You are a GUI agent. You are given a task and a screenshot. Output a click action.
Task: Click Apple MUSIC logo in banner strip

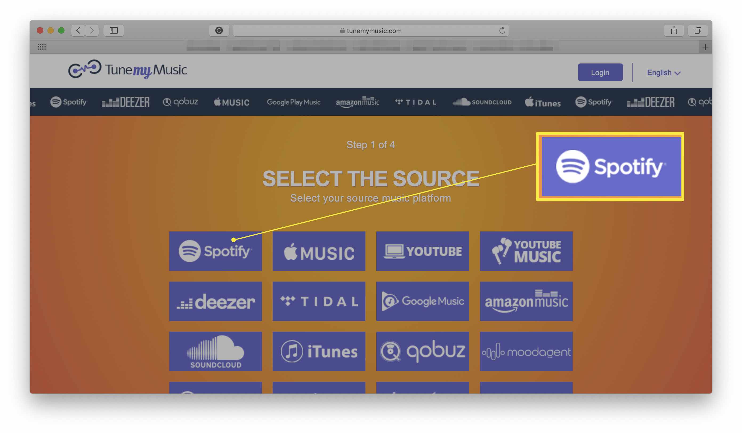coord(232,102)
